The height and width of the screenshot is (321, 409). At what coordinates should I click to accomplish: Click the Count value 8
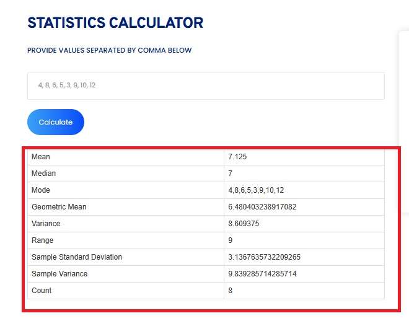(231, 291)
